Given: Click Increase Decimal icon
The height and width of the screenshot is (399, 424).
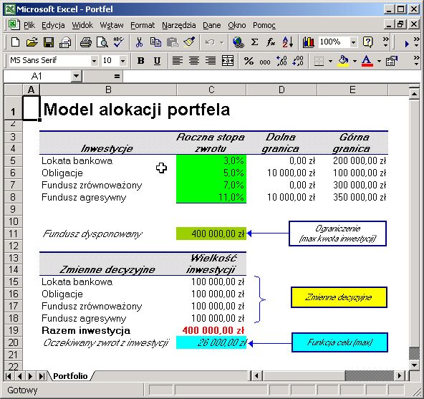Looking at the screenshot, I should [281, 61].
